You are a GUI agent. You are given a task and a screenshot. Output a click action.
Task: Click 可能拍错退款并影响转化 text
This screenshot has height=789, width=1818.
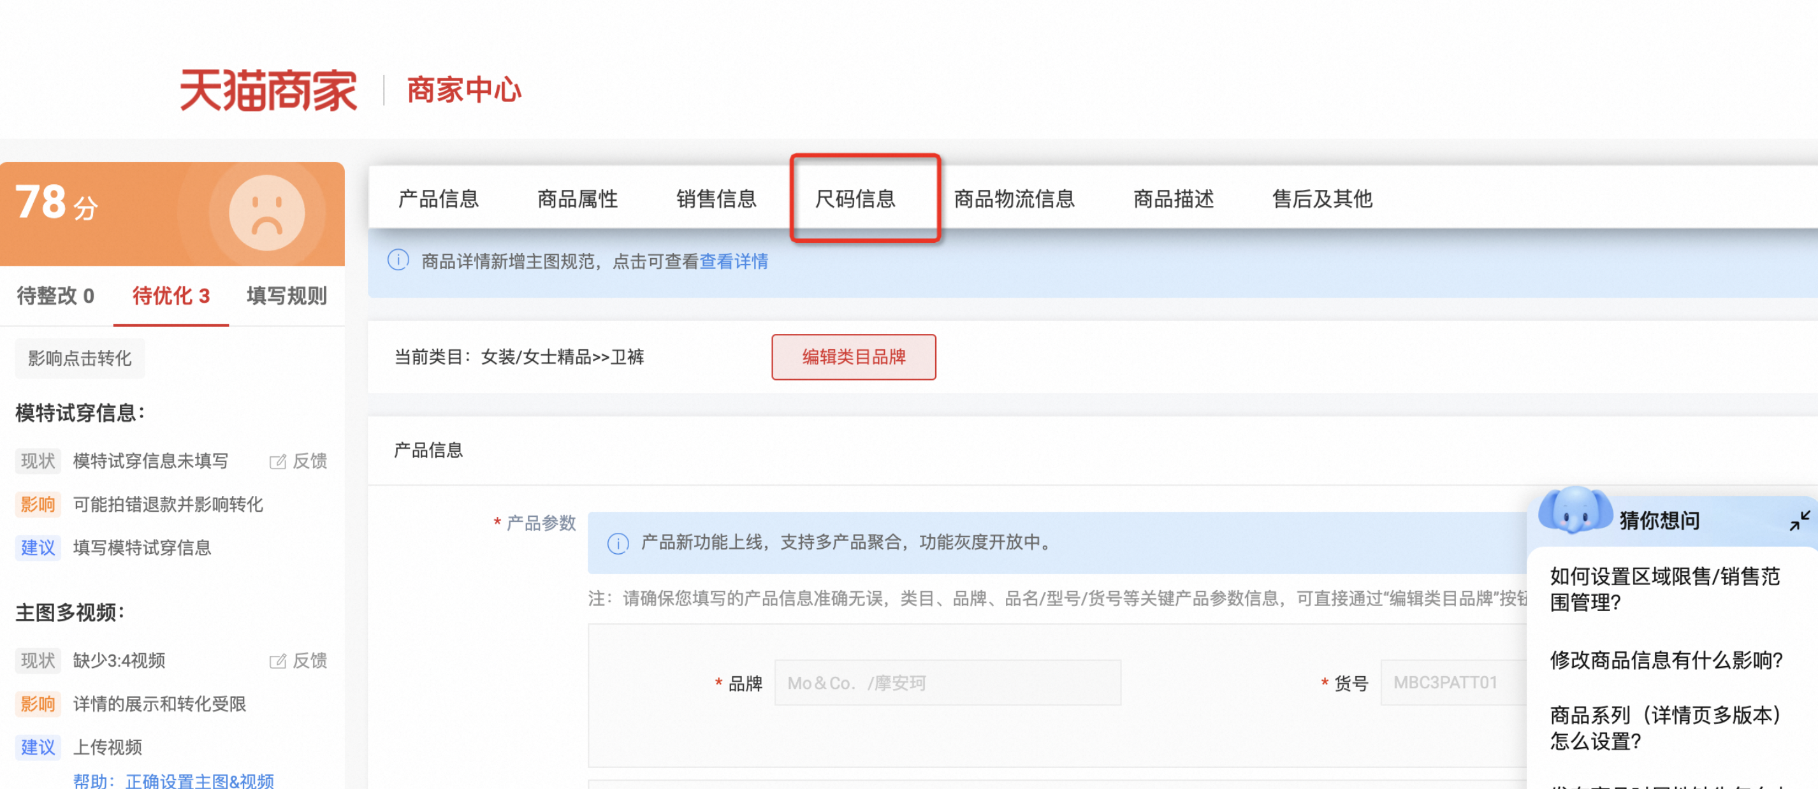point(168,505)
